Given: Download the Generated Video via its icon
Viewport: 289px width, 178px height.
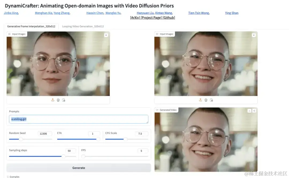Looking at the screenshot, I should [249, 111].
